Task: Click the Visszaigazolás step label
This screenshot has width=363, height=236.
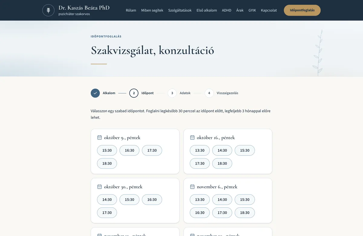Action: click(227, 93)
